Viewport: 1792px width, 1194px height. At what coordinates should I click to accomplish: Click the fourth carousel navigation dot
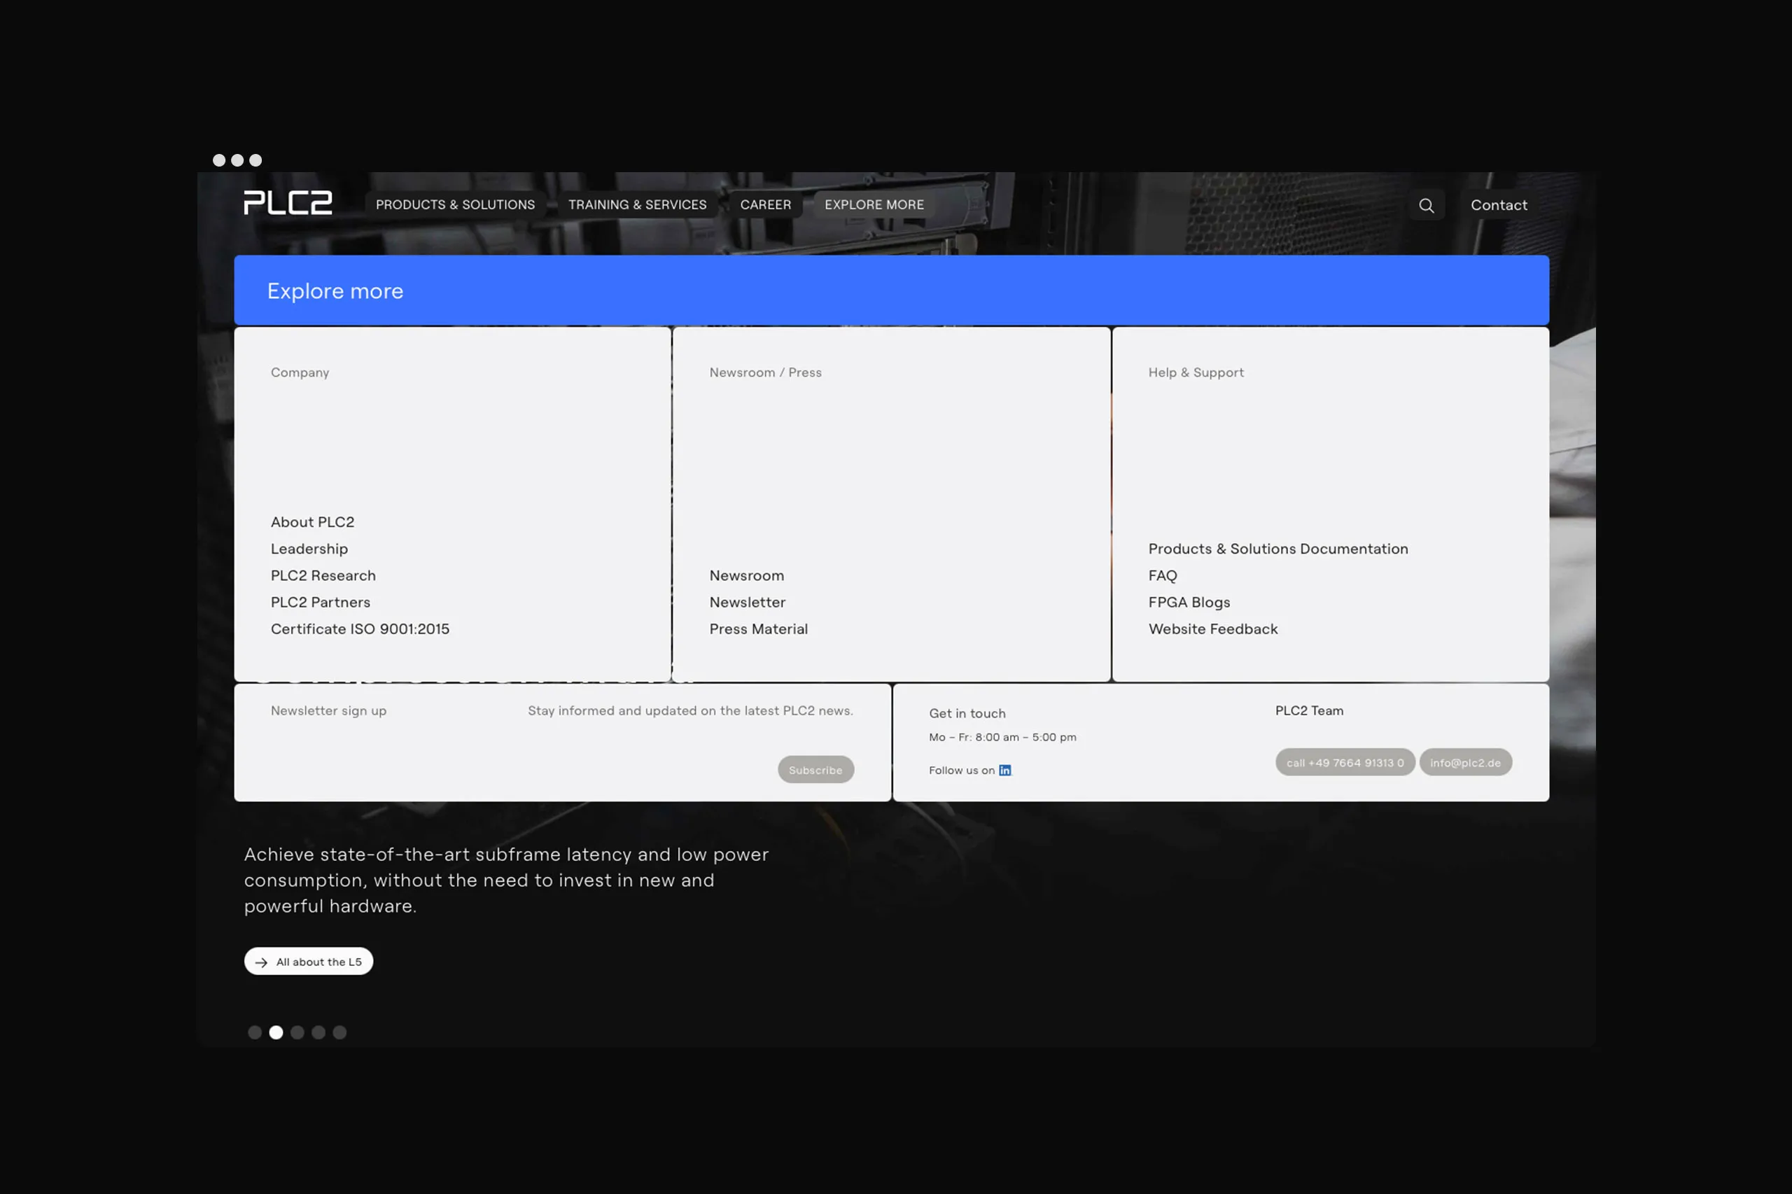(319, 1032)
